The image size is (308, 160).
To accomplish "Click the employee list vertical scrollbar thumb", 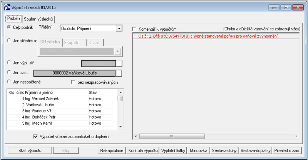I will [x=121, y=98].
